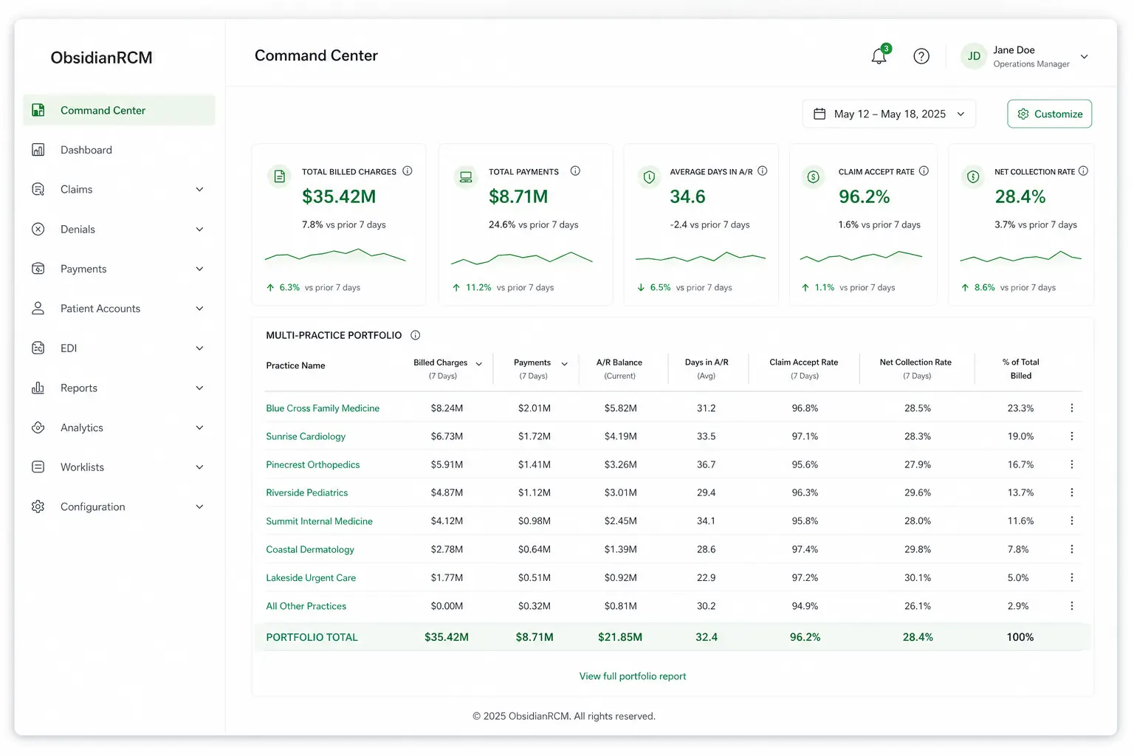Screen dimensions: 1134x756
Task: Open the Sunrise Cardiology practice link
Action: pyautogui.click(x=306, y=436)
